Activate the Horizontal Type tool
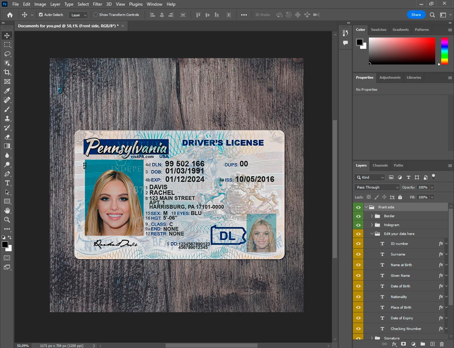Screen dimensions: 454x348 click(x=7, y=183)
